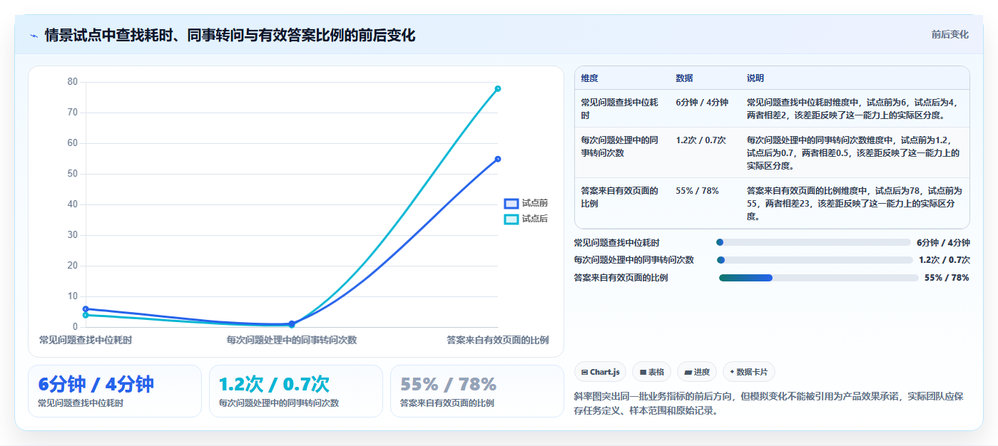
Task: Click the 6分钟 / 4分钟 value beside the progress bar
Action: pyautogui.click(x=943, y=243)
